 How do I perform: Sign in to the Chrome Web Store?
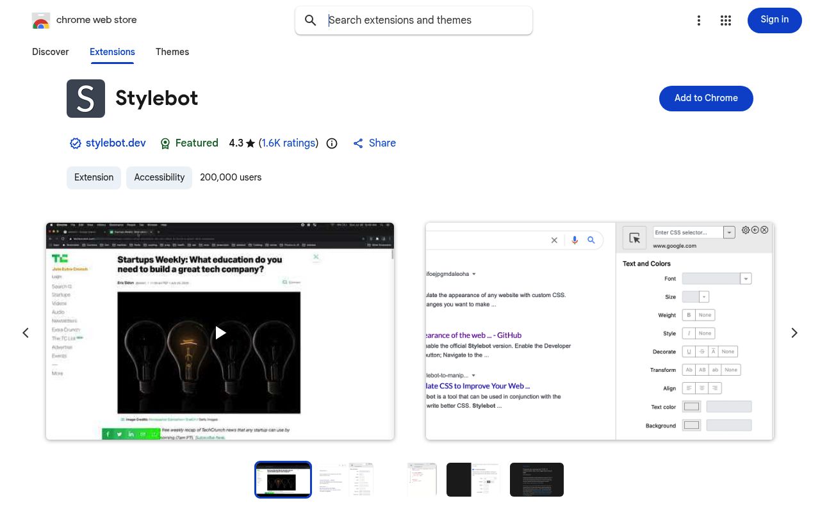(x=775, y=20)
